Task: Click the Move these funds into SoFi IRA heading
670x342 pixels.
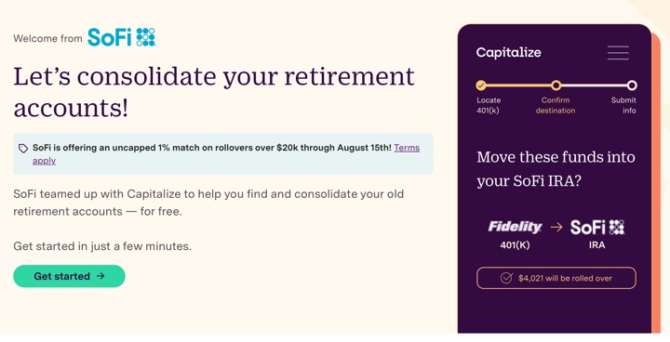Action: (556, 168)
